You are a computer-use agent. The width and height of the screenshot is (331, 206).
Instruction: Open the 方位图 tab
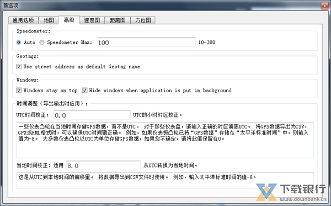pos(143,20)
